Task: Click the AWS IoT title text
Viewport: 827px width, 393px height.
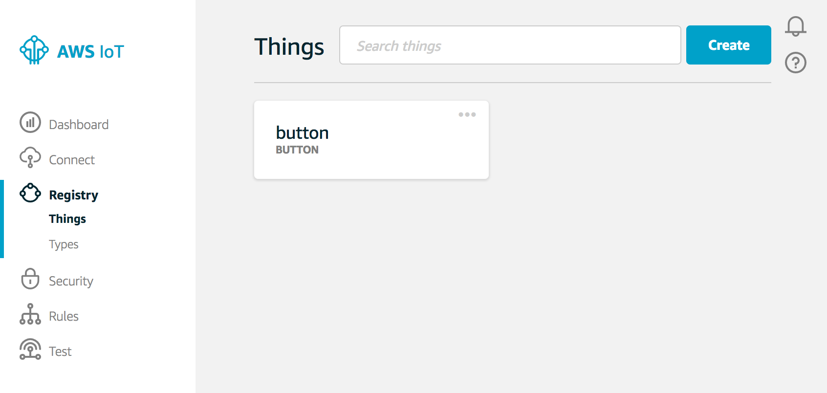Action: click(91, 51)
